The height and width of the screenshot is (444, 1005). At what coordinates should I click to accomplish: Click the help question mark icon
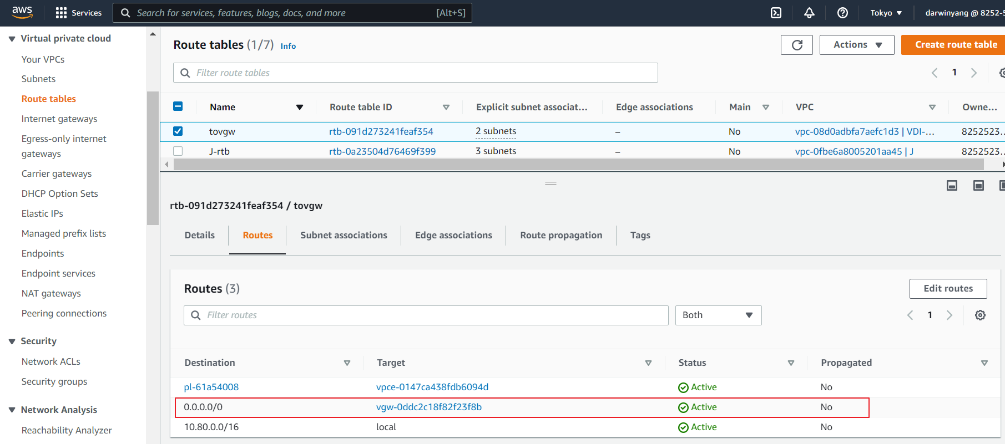click(x=842, y=13)
